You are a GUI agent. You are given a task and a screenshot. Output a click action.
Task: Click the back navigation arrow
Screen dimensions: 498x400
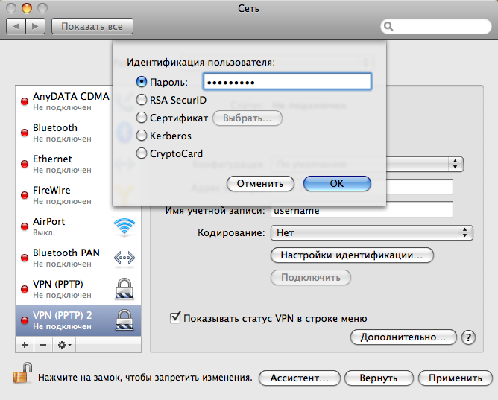pyautogui.click(x=16, y=26)
